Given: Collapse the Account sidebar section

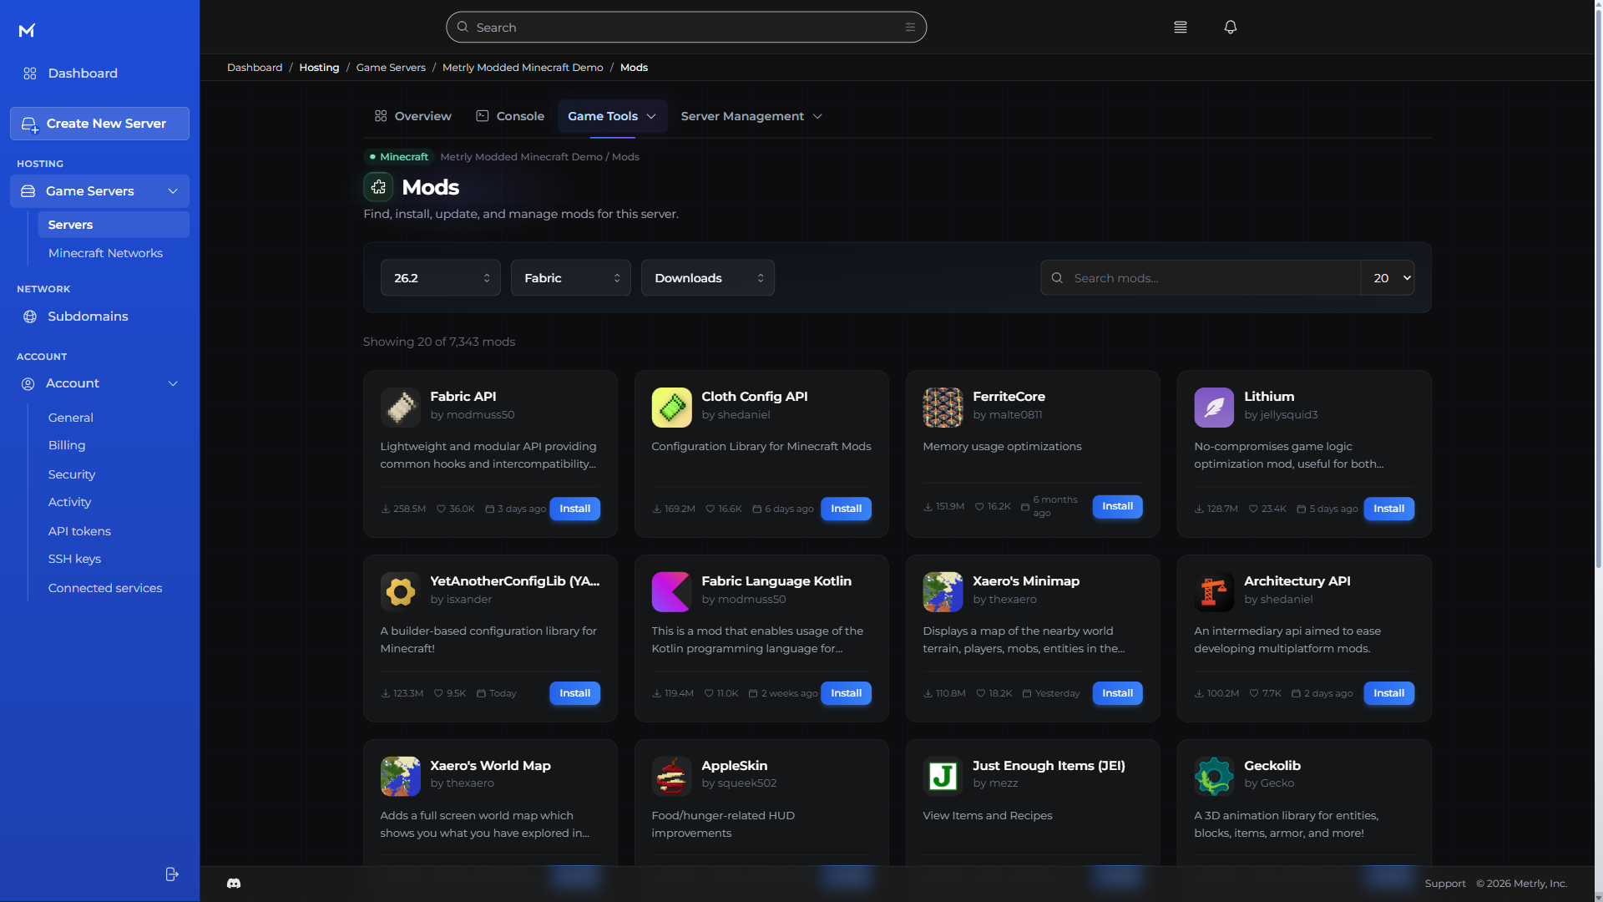Looking at the screenshot, I should (99, 383).
